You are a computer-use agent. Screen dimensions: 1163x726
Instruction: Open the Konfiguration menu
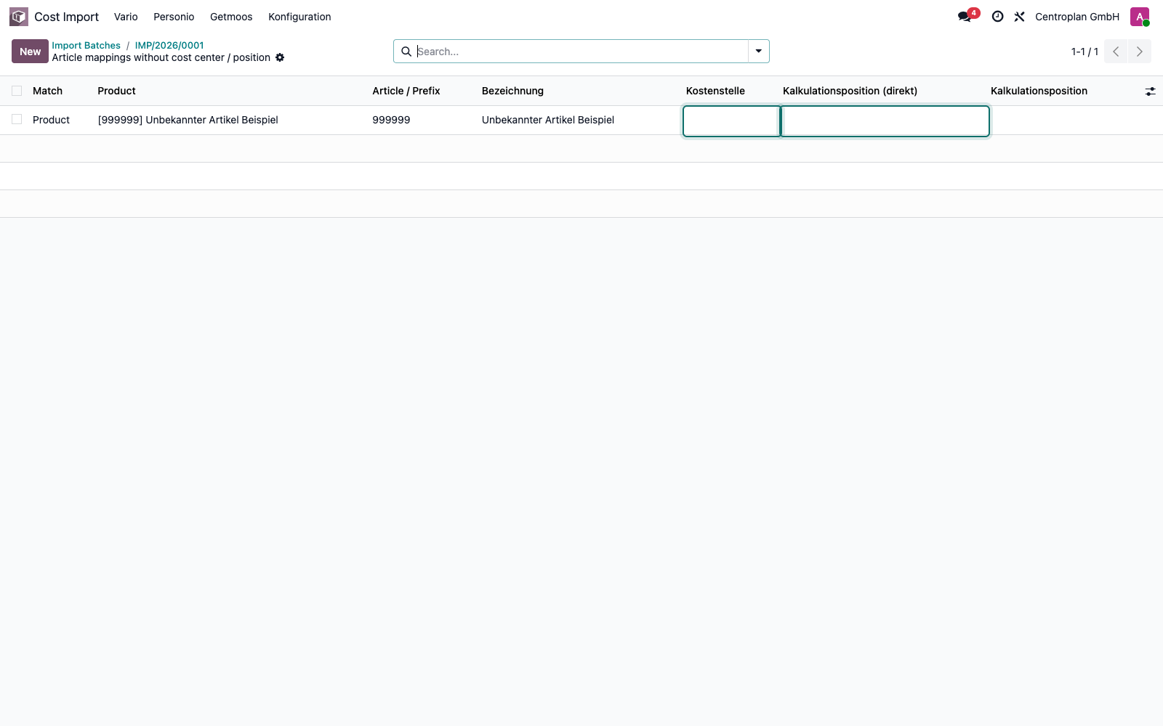click(x=299, y=17)
